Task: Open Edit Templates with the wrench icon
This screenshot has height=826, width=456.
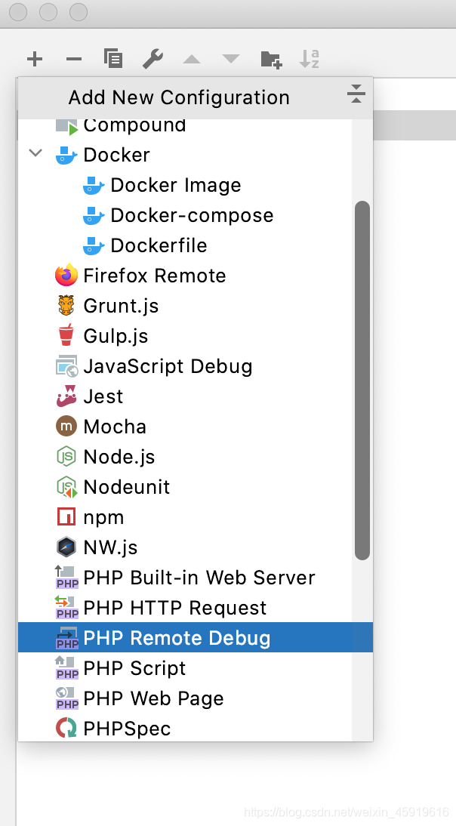Action: 153,58
